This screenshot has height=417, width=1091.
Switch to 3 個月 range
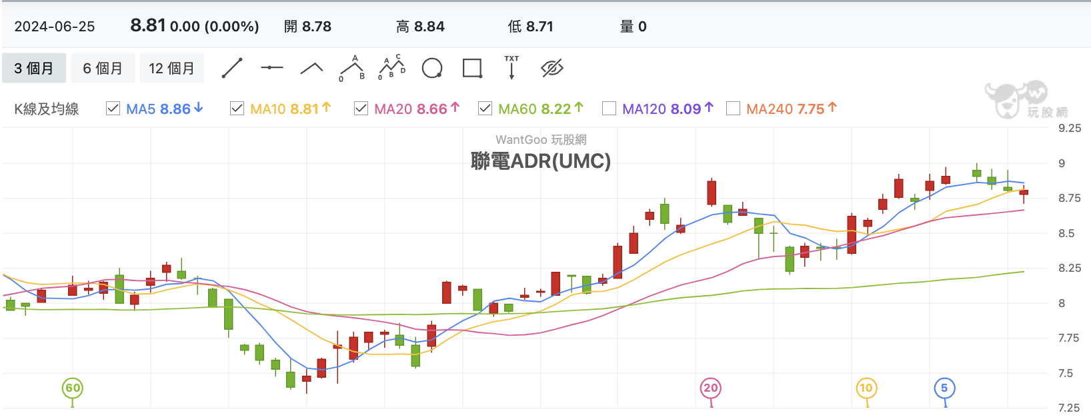tap(34, 68)
